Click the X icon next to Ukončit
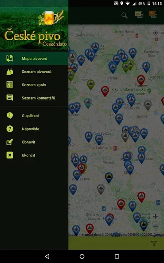This screenshot has height=263, width=164. point(10,155)
